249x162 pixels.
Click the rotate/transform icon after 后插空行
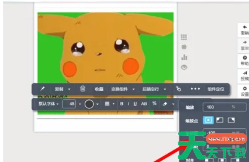point(178,88)
